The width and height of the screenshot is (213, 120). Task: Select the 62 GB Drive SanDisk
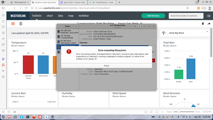[x=68, y=42]
